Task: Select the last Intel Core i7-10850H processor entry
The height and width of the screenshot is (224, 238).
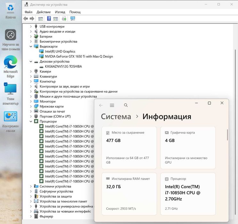Action: click(x=69, y=181)
